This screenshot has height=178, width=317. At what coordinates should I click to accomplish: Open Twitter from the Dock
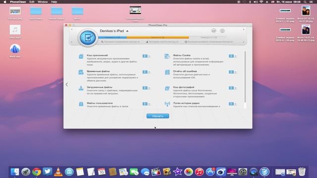[x=48, y=172]
